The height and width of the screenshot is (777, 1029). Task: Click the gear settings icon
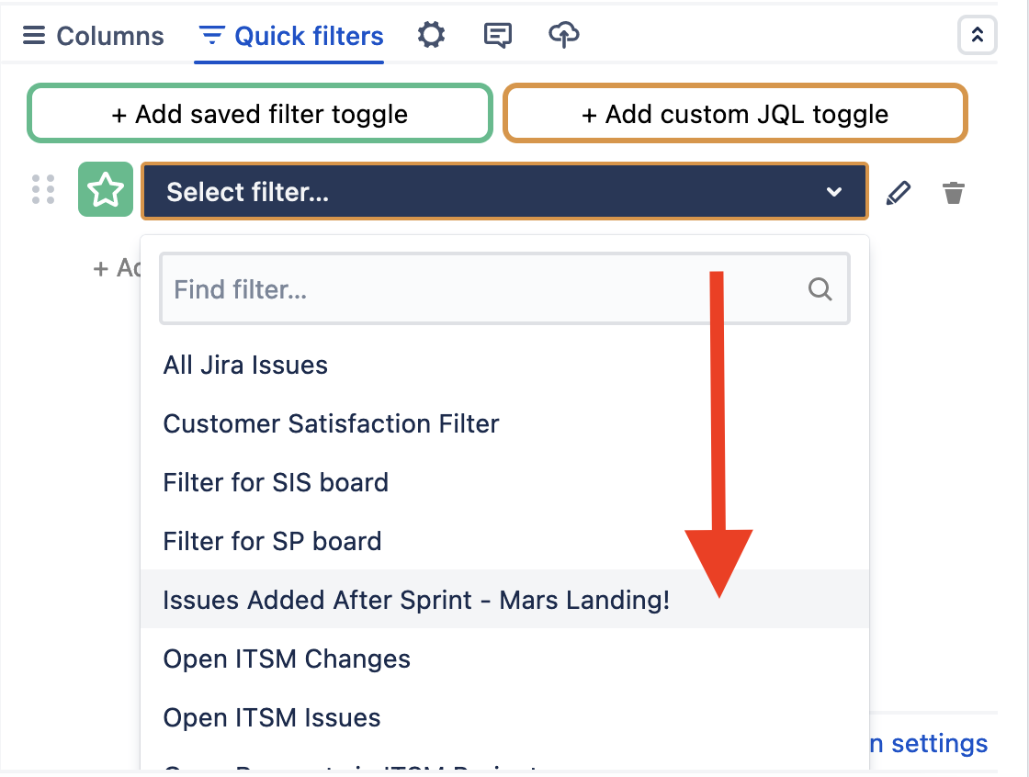coord(431,36)
